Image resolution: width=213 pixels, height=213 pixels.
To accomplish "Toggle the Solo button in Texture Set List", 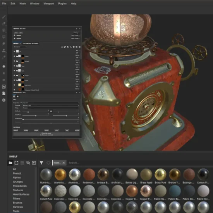I will (16, 33).
